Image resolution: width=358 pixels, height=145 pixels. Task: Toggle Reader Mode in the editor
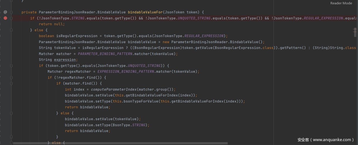click(341, 3)
